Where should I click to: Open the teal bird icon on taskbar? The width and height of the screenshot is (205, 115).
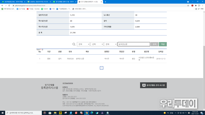pos(97,113)
